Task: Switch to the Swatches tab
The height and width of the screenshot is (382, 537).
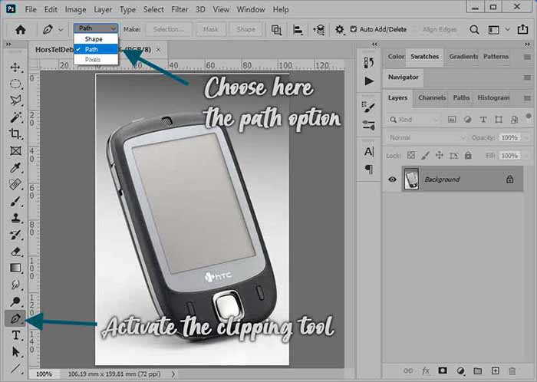Action: [425, 57]
